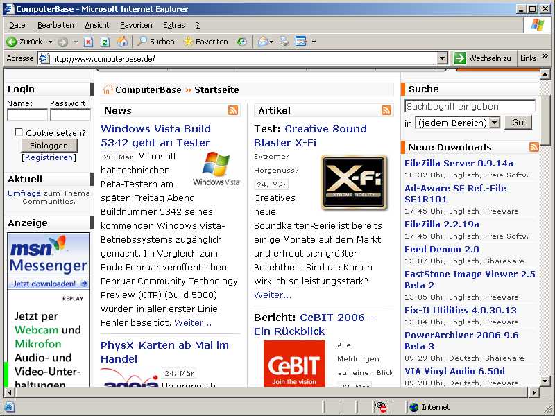Open the Favoriten menu
This screenshot has height=416, width=555.
(x=136, y=25)
